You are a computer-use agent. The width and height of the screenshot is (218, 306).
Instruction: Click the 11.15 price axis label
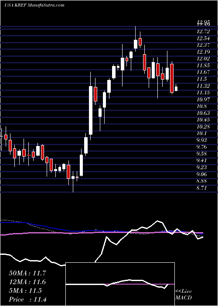[204, 93]
